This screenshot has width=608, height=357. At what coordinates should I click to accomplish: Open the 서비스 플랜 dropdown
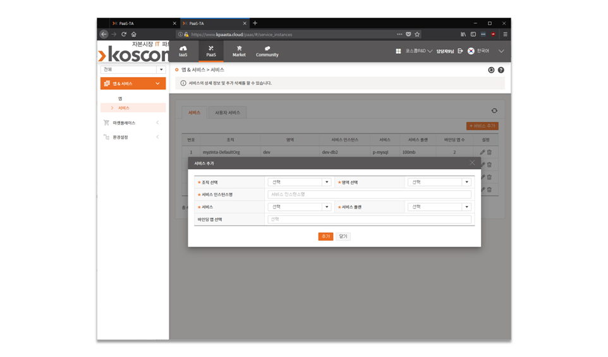439,207
